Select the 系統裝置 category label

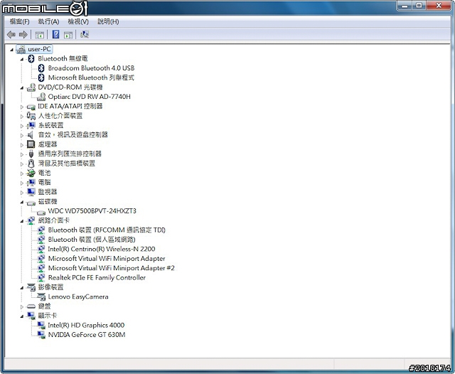click(50, 125)
